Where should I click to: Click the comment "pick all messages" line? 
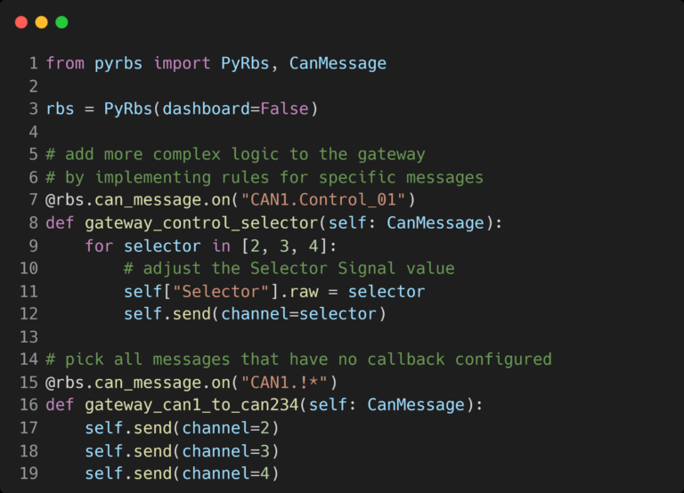[x=299, y=360]
